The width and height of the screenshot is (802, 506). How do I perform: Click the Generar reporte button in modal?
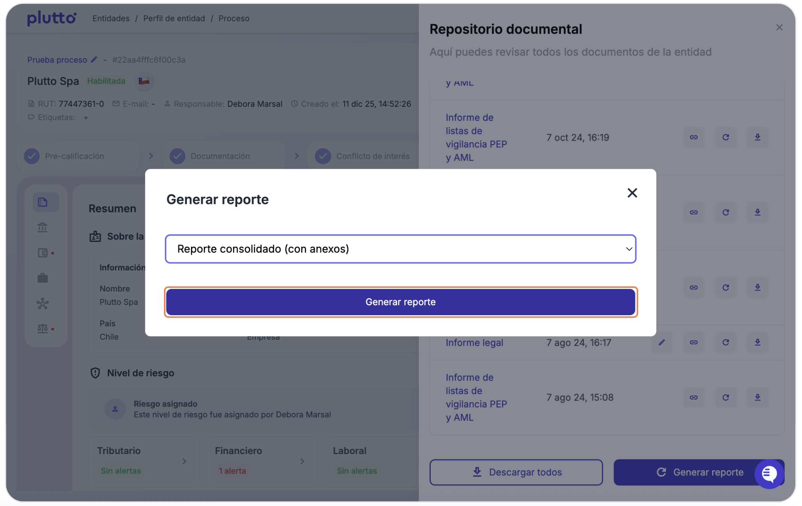(400, 302)
